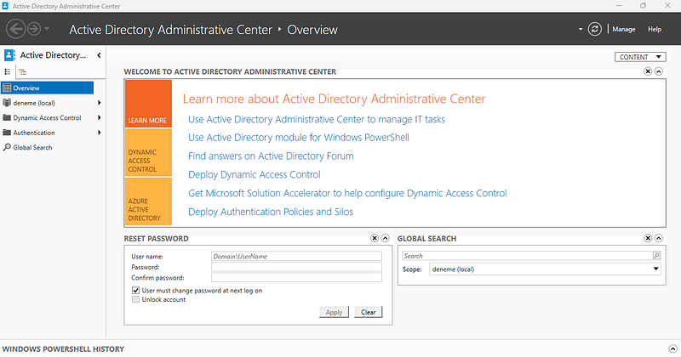Click the Overview breadcrumb text
This screenshot has height=357, width=681.
[312, 30]
